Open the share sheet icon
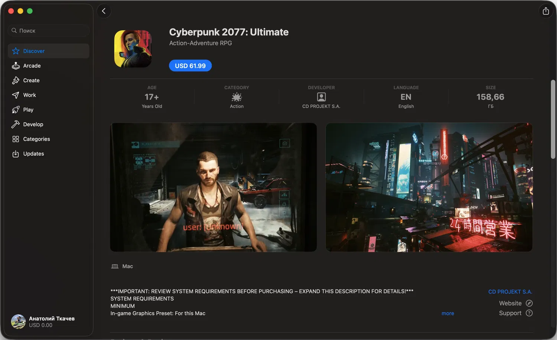557x340 pixels. (x=545, y=11)
